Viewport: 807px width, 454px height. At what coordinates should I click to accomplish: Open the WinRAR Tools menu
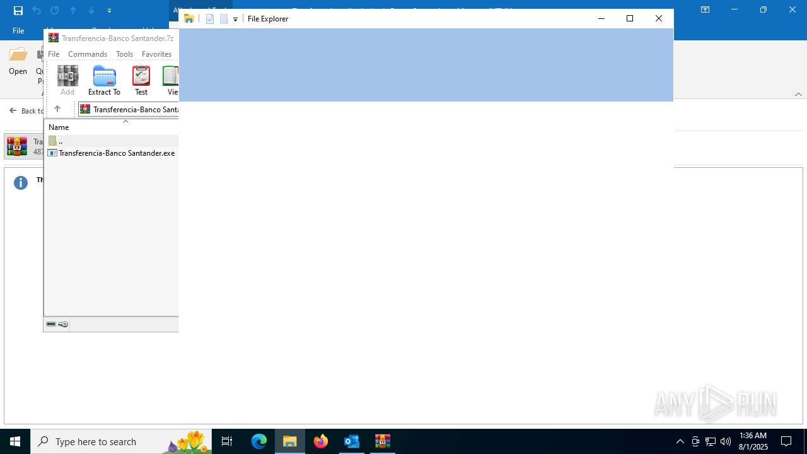(124, 54)
